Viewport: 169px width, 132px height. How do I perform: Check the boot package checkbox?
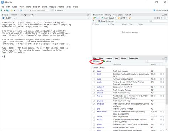tap(94, 74)
